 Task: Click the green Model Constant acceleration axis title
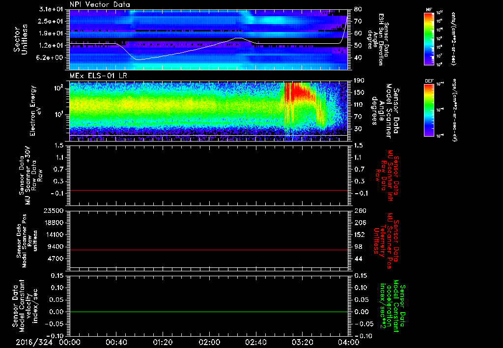click(392, 306)
